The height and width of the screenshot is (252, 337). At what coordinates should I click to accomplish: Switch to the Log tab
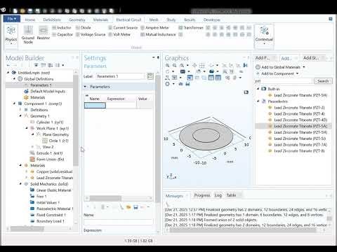pyautogui.click(x=218, y=195)
